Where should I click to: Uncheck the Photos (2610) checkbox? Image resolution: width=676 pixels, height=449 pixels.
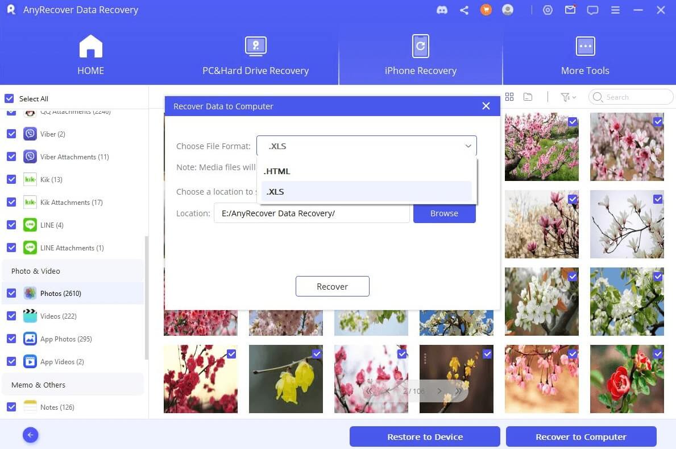[x=11, y=293]
